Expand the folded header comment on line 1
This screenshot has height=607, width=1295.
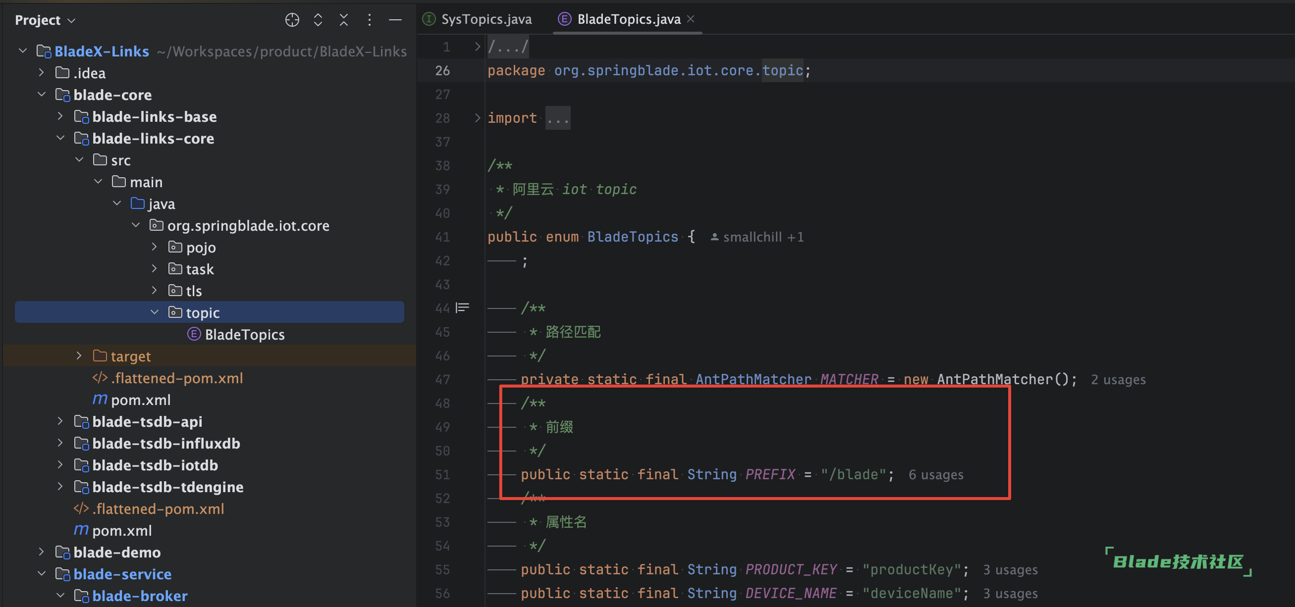[477, 47]
